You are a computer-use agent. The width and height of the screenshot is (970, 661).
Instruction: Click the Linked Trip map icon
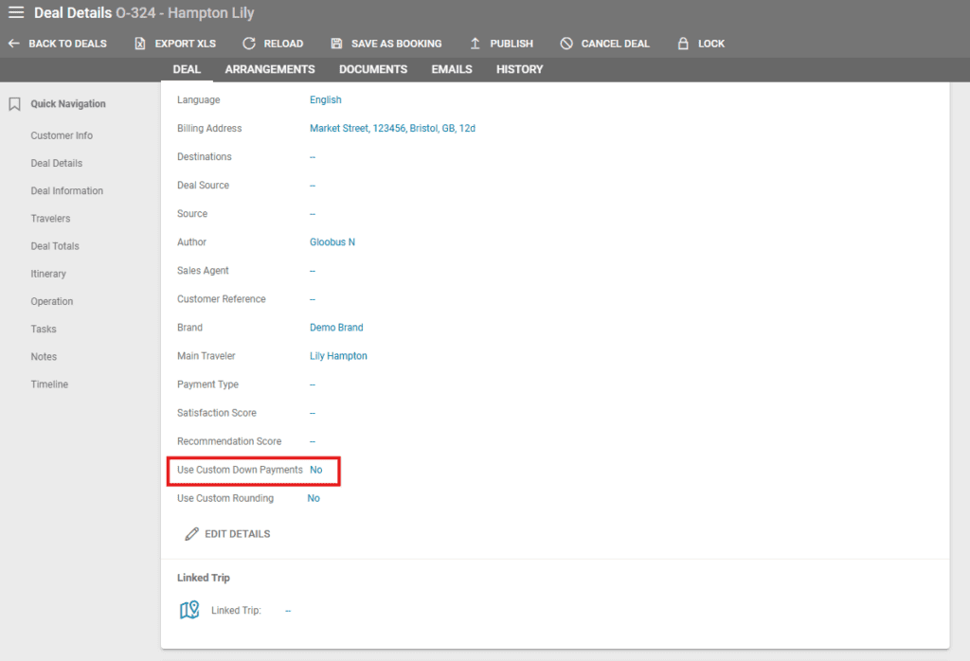pos(189,610)
